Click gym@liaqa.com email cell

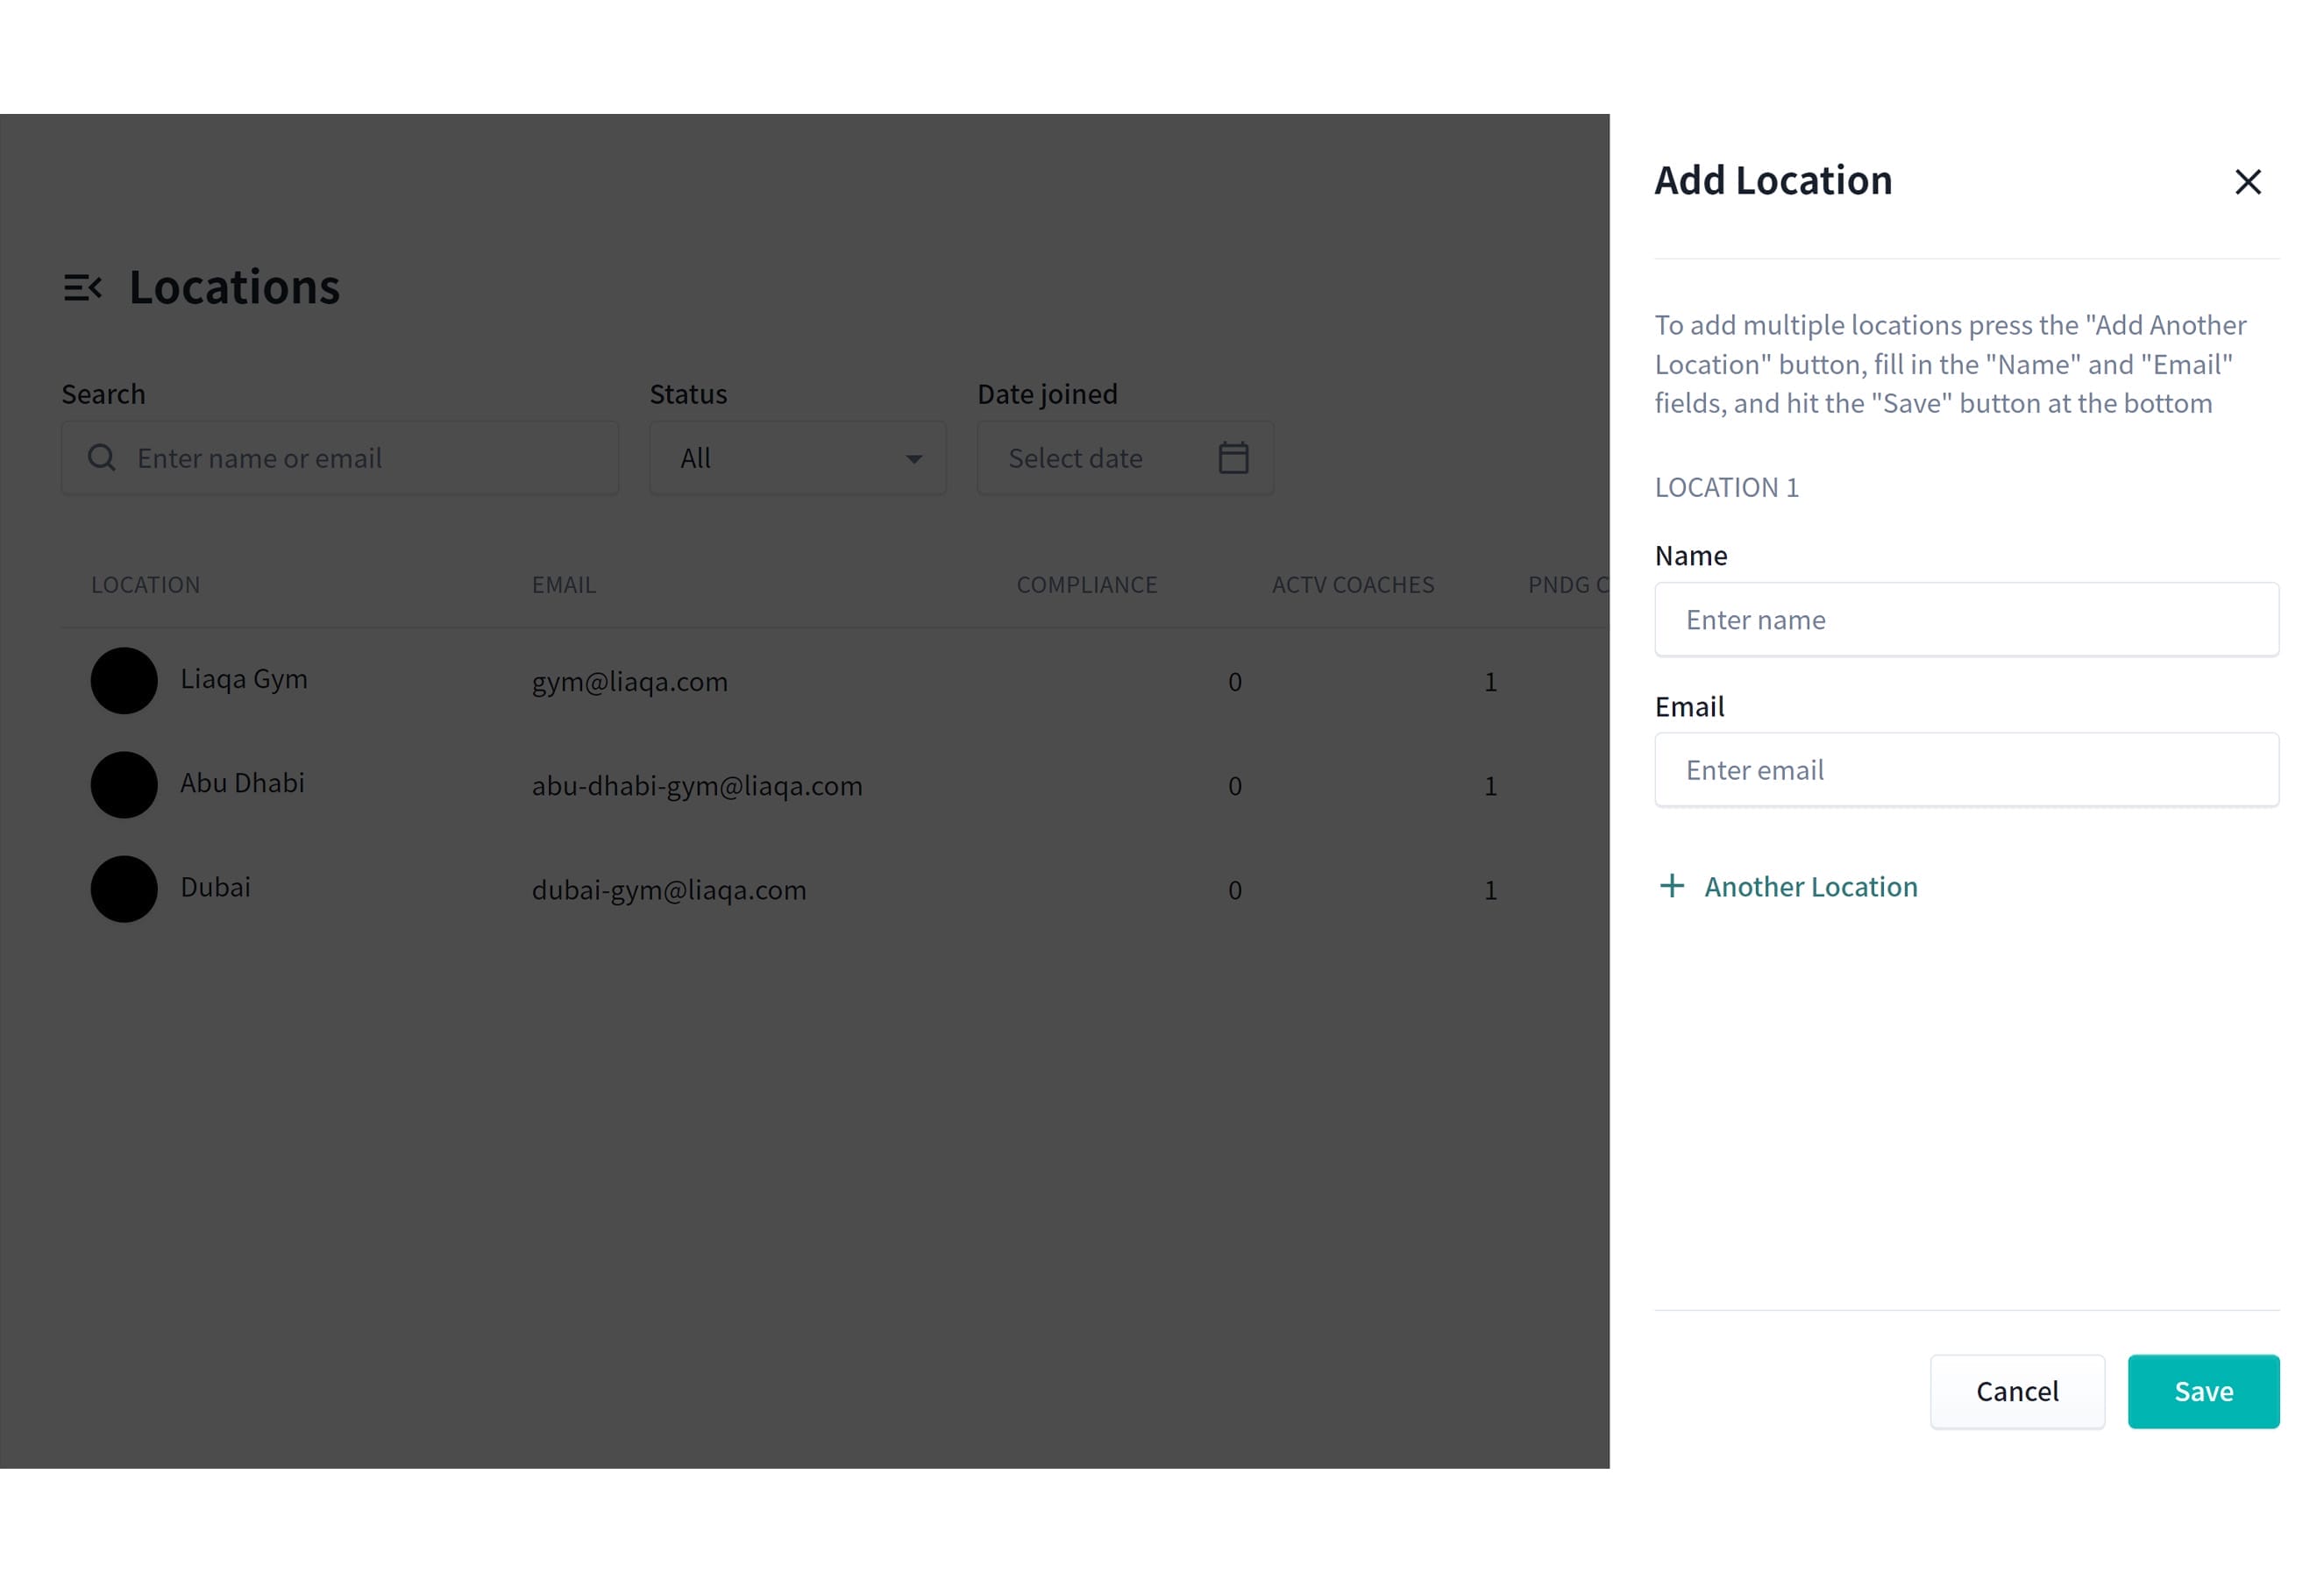tap(629, 683)
